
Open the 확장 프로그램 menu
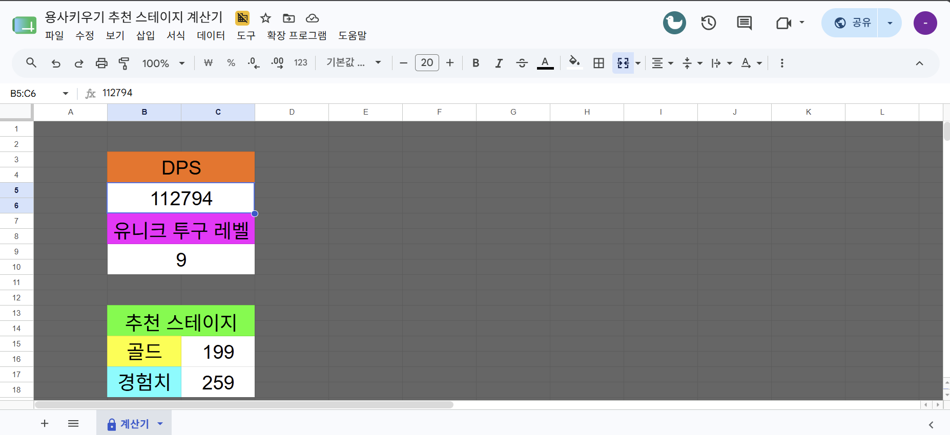[x=297, y=35]
